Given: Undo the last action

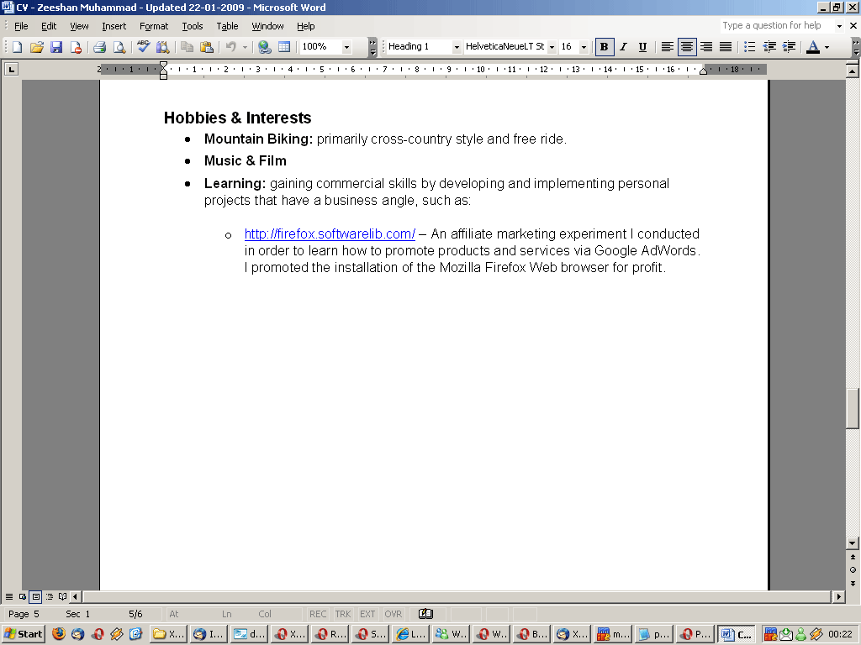Looking at the screenshot, I should 231,47.
